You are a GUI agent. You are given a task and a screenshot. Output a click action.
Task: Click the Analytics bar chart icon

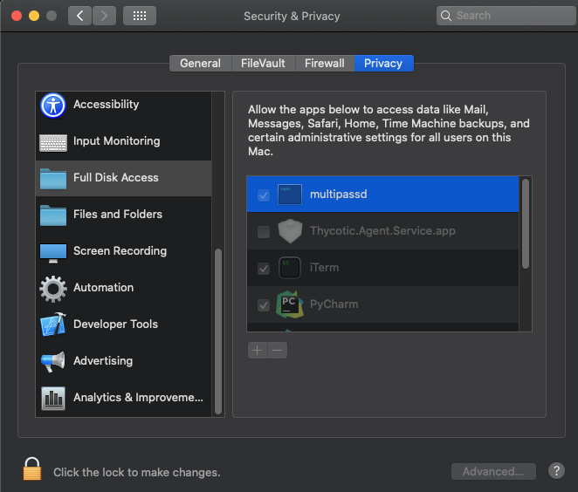coord(53,398)
